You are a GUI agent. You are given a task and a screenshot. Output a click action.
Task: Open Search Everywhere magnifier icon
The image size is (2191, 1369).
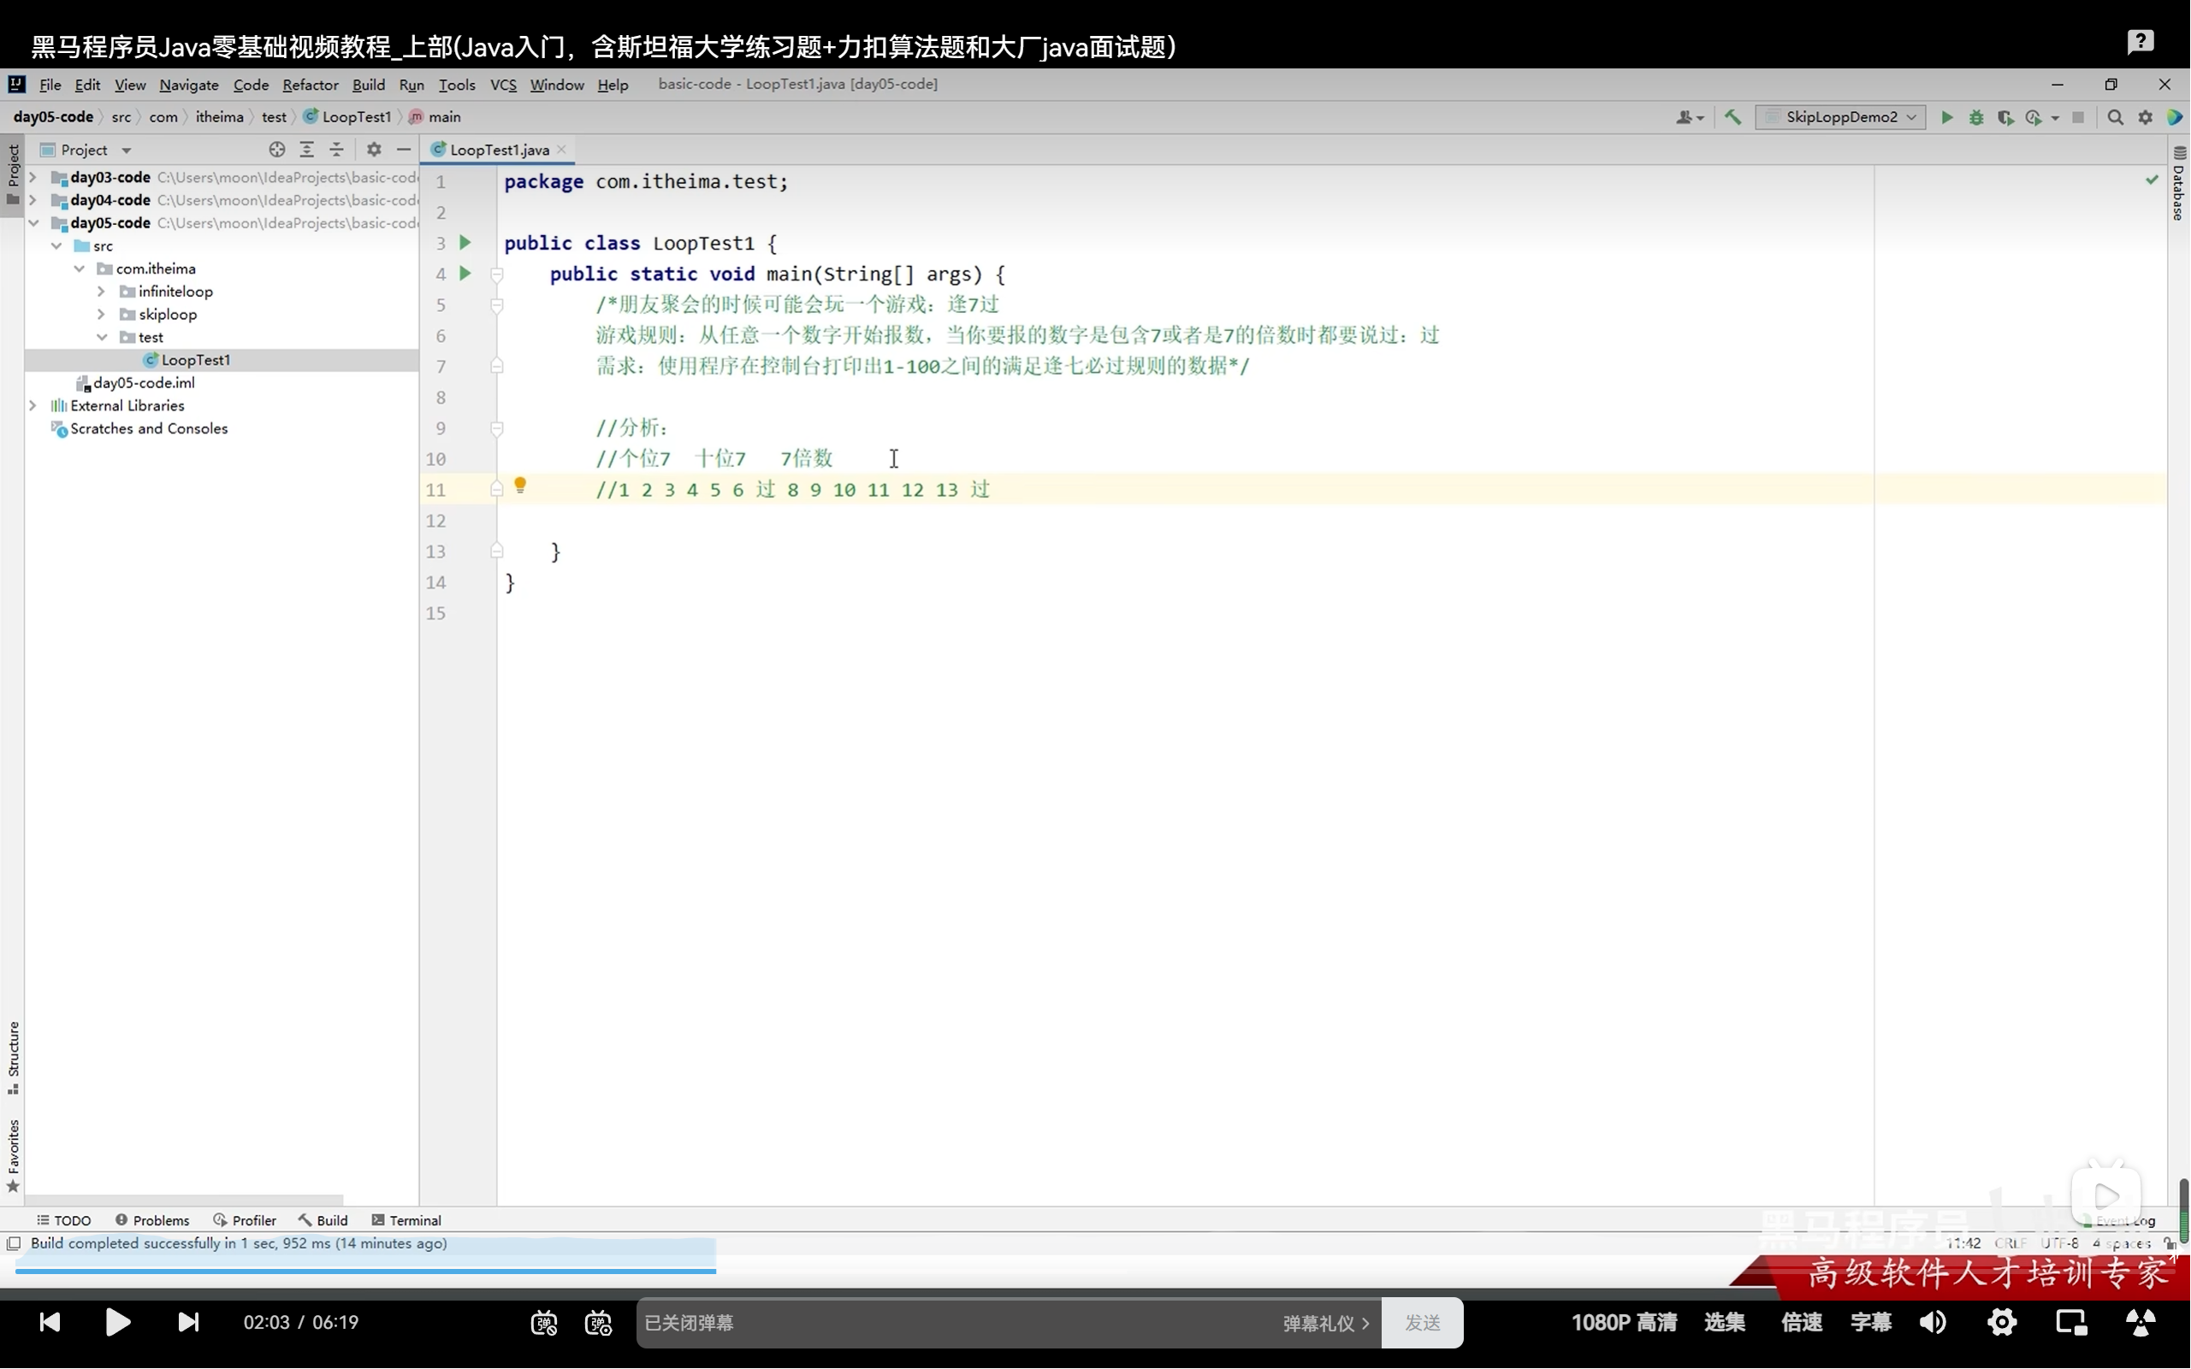click(2115, 117)
